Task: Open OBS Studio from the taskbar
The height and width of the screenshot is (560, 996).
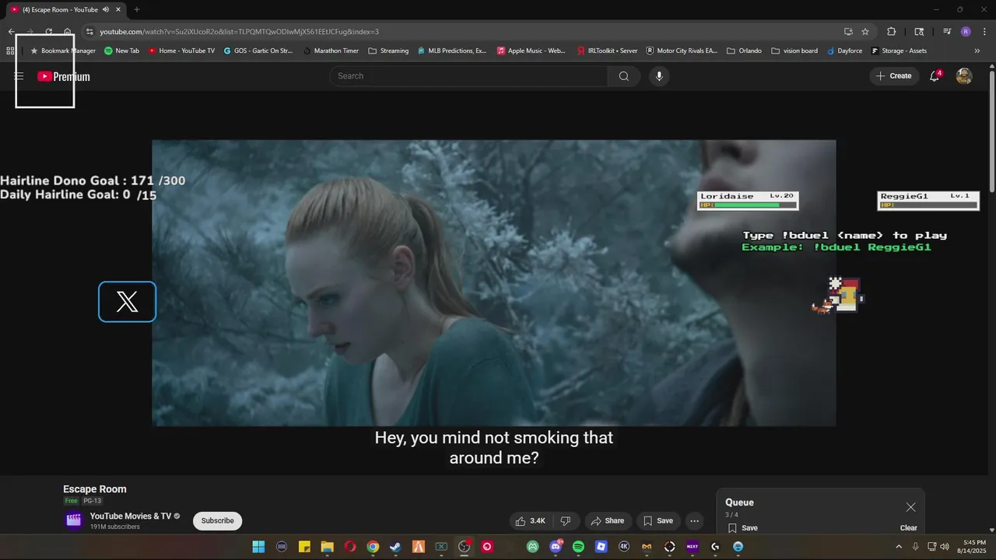Action: [465, 547]
